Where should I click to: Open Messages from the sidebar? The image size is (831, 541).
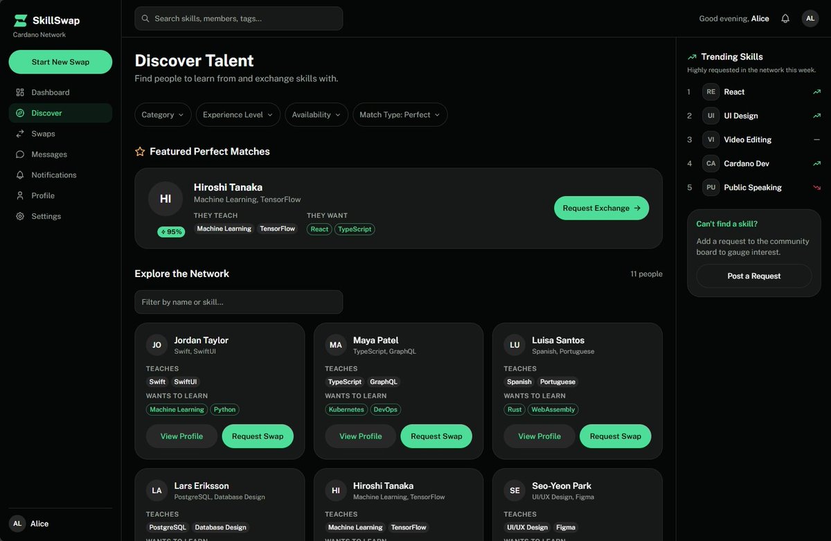[x=60, y=154]
